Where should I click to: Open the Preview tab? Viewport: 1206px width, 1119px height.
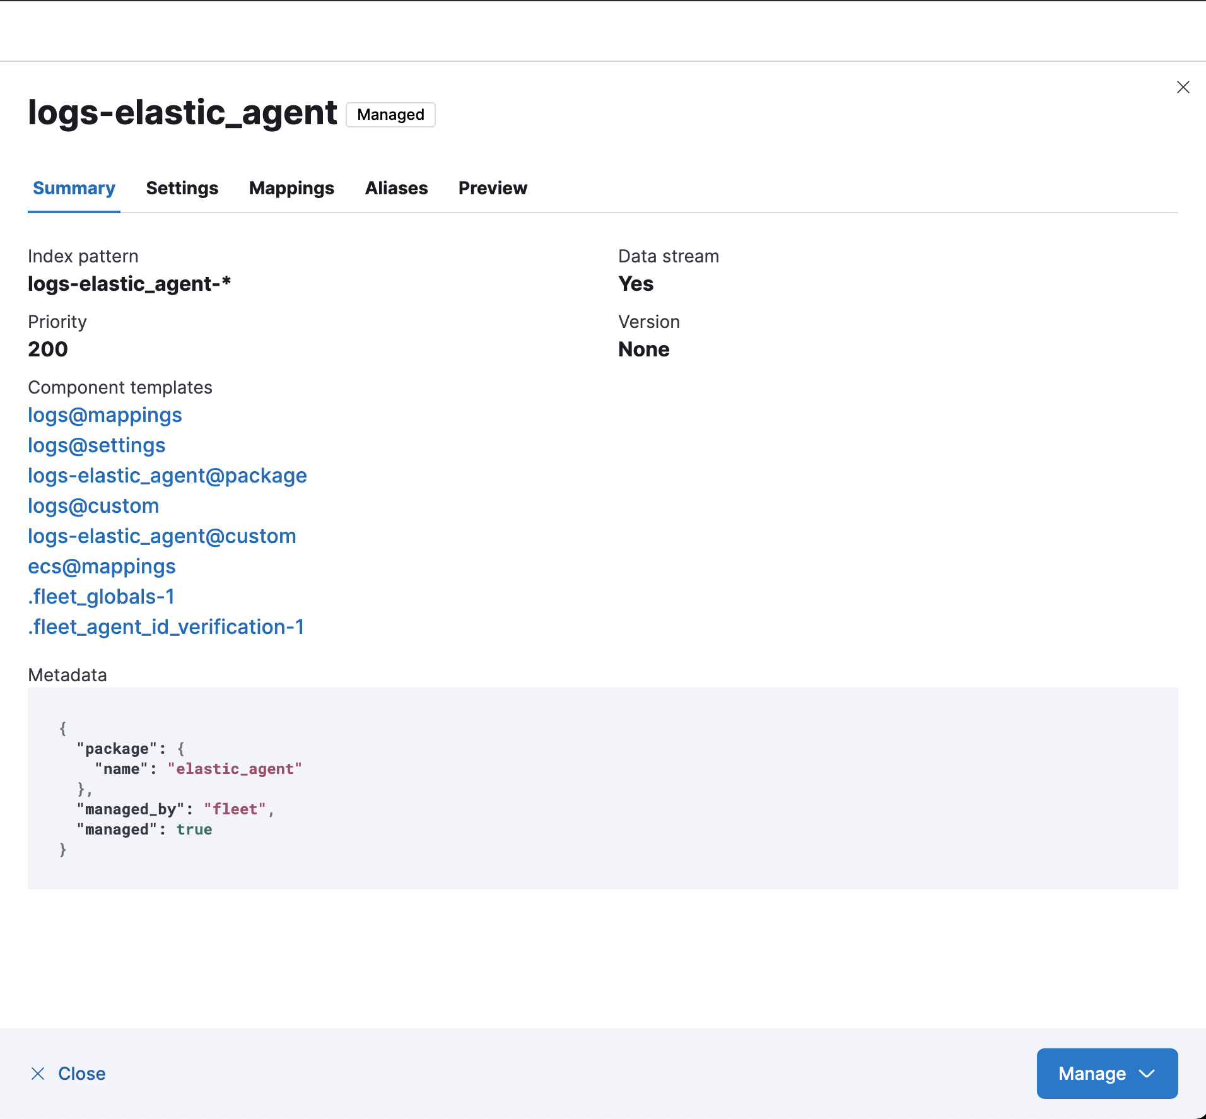pos(493,188)
